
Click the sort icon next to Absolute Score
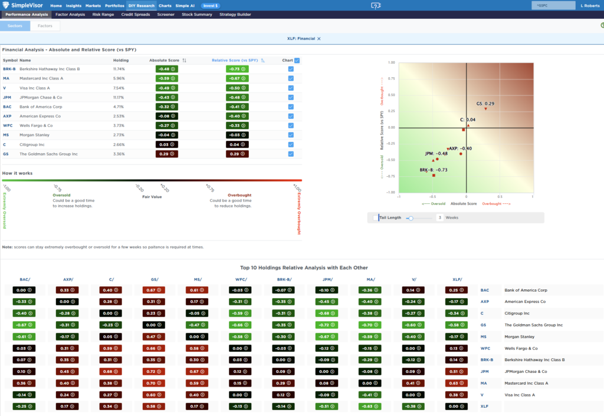(184, 61)
